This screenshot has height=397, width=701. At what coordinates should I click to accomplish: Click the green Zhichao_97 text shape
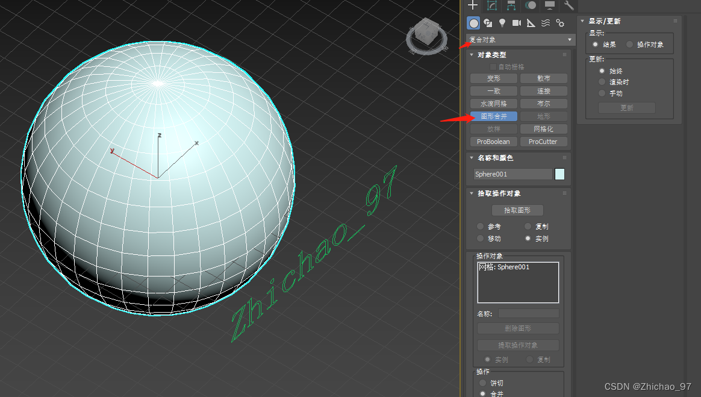coord(314,253)
